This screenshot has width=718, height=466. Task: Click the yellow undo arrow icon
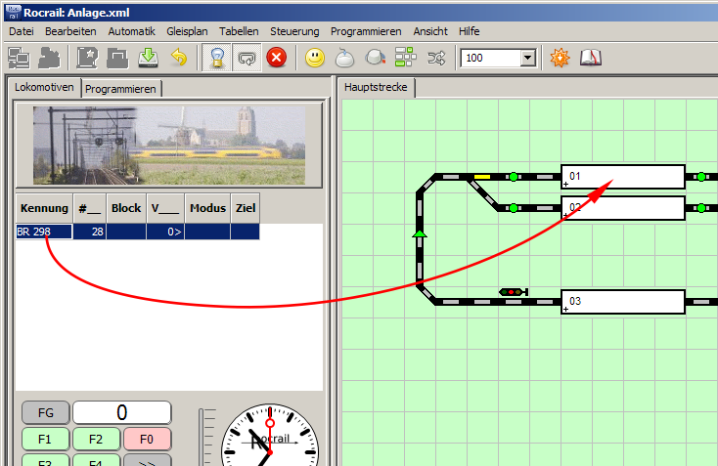tap(178, 58)
